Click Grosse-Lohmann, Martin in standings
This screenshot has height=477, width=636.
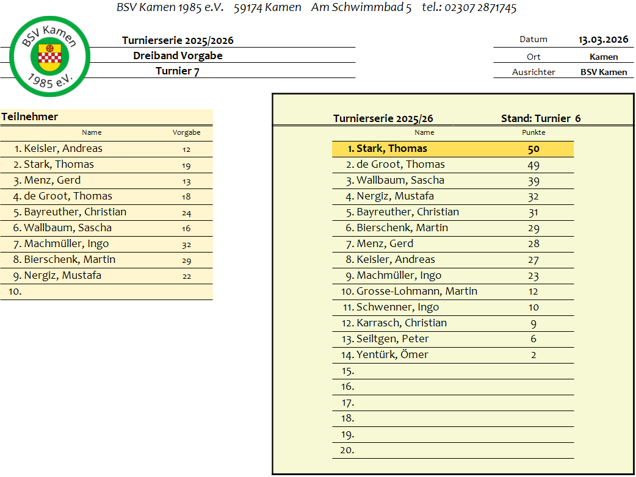click(x=416, y=292)
